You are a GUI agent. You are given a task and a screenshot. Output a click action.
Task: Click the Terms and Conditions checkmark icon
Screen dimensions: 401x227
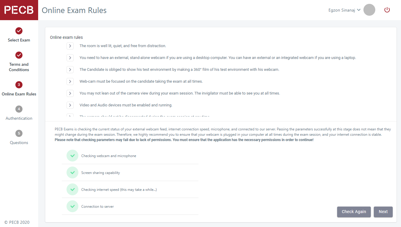coord(19,55)
